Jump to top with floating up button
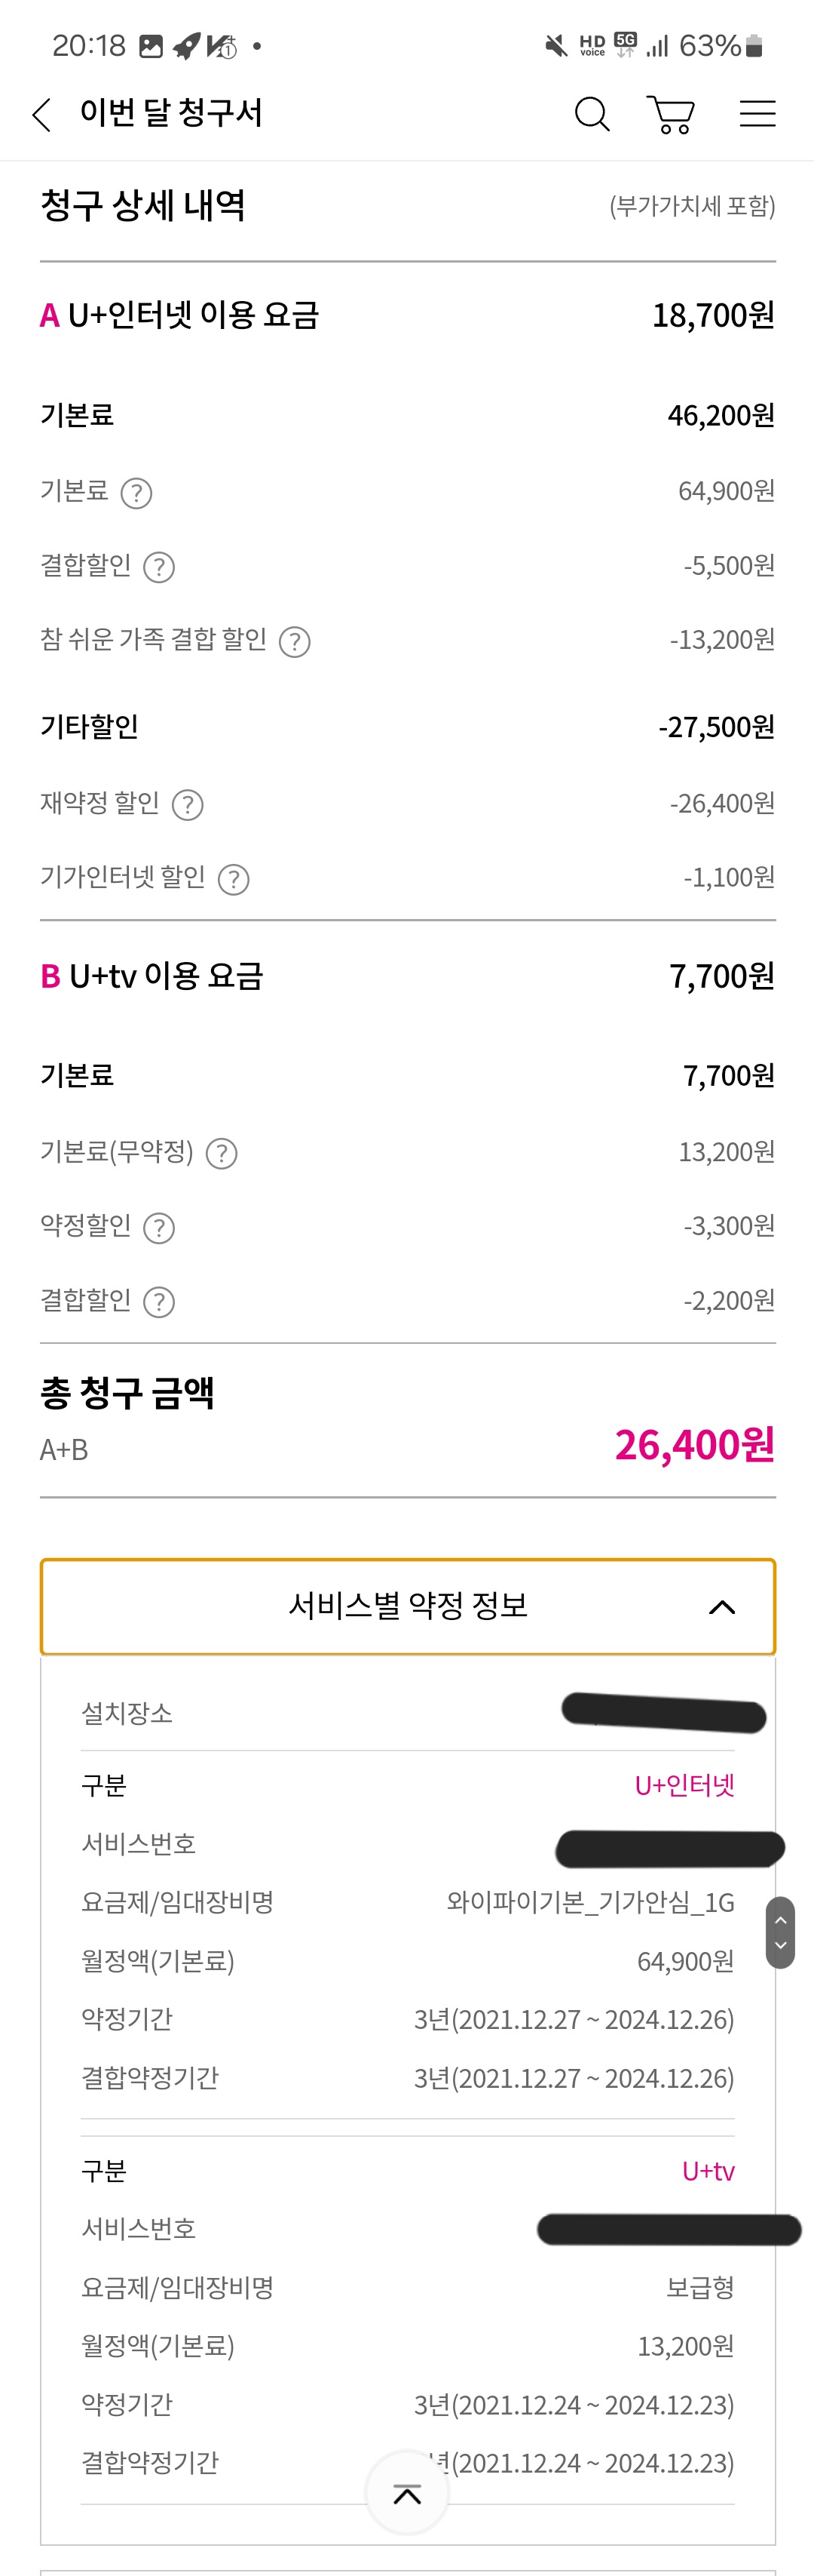Image resolution: width=814 pixels, height=2576 pixels. tap(408, 2493)
